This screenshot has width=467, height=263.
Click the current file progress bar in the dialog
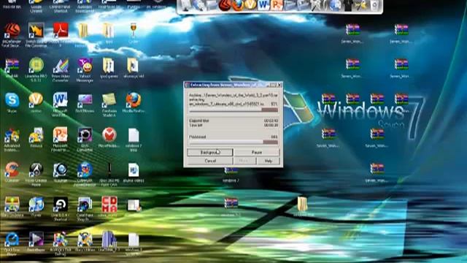click(233, 110)
